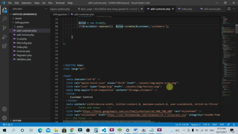Open the Explorer view in activity bar
The width and height of the screenshot is (238, 134).
tap(4, 10)
